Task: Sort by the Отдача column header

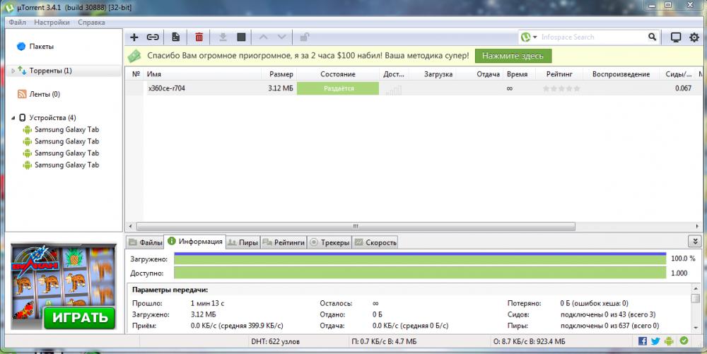Action: [x=480, y=74]
